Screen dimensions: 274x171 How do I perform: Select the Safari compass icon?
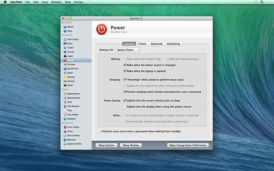click(65, 73)
